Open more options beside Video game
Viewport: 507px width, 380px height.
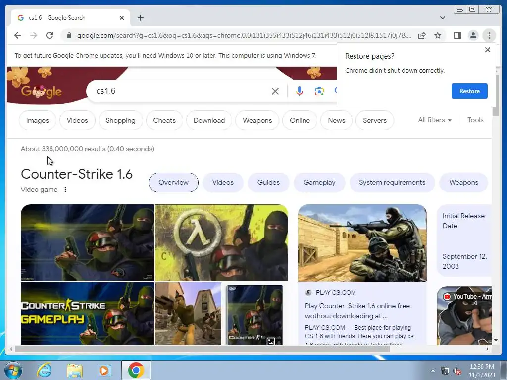click(x=65, y=190)
